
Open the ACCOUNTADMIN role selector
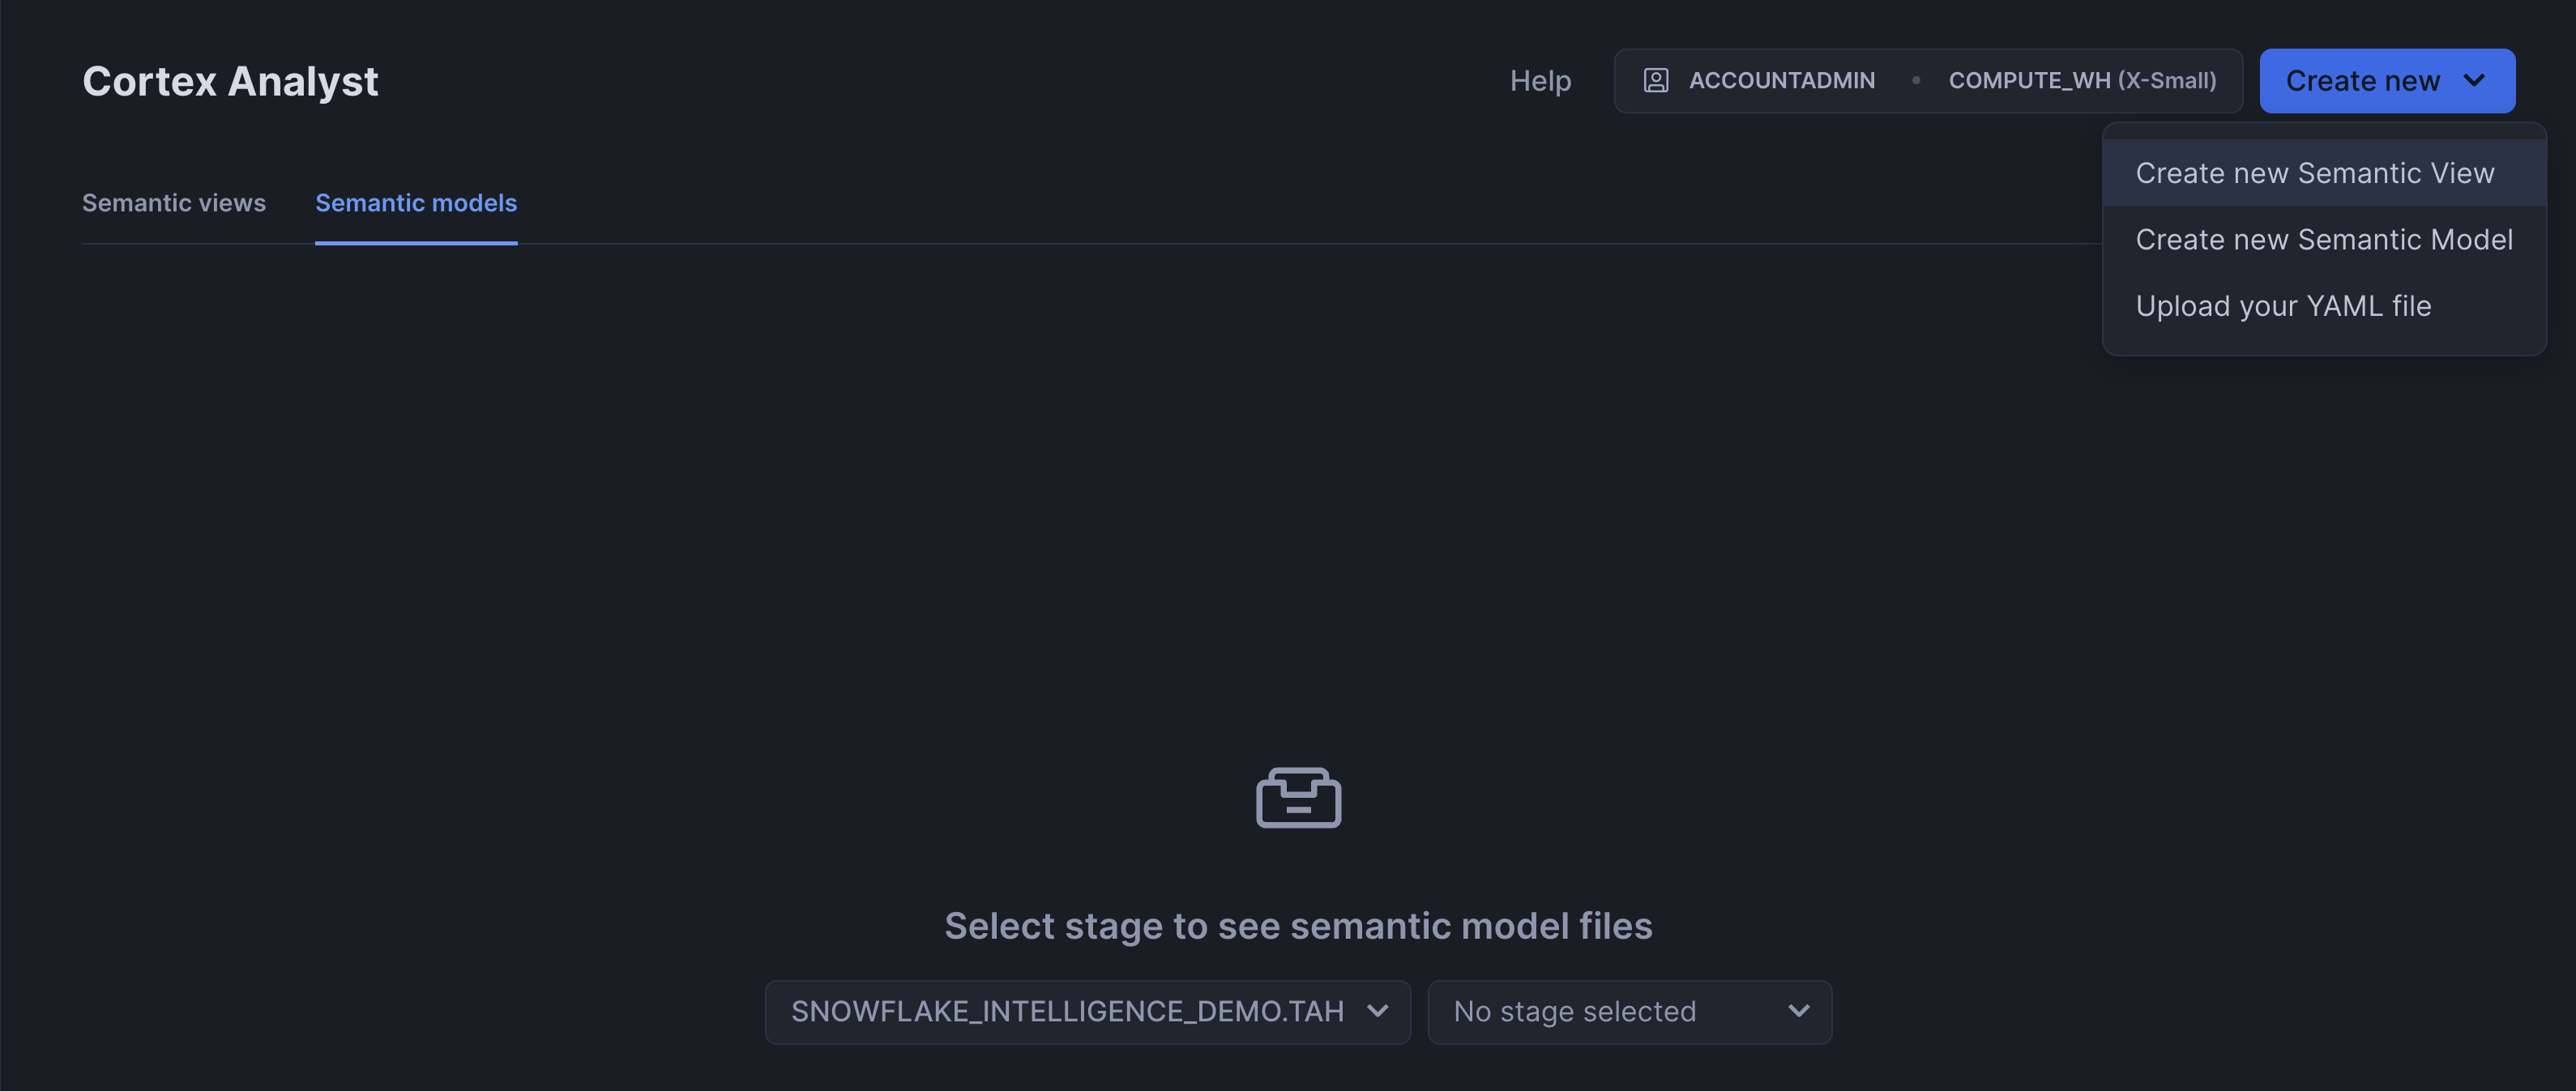point(1781,81)
